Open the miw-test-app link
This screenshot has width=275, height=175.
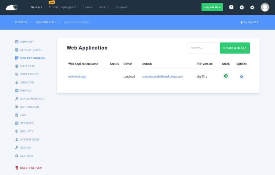pyautogui.click(x=77, y=77)
